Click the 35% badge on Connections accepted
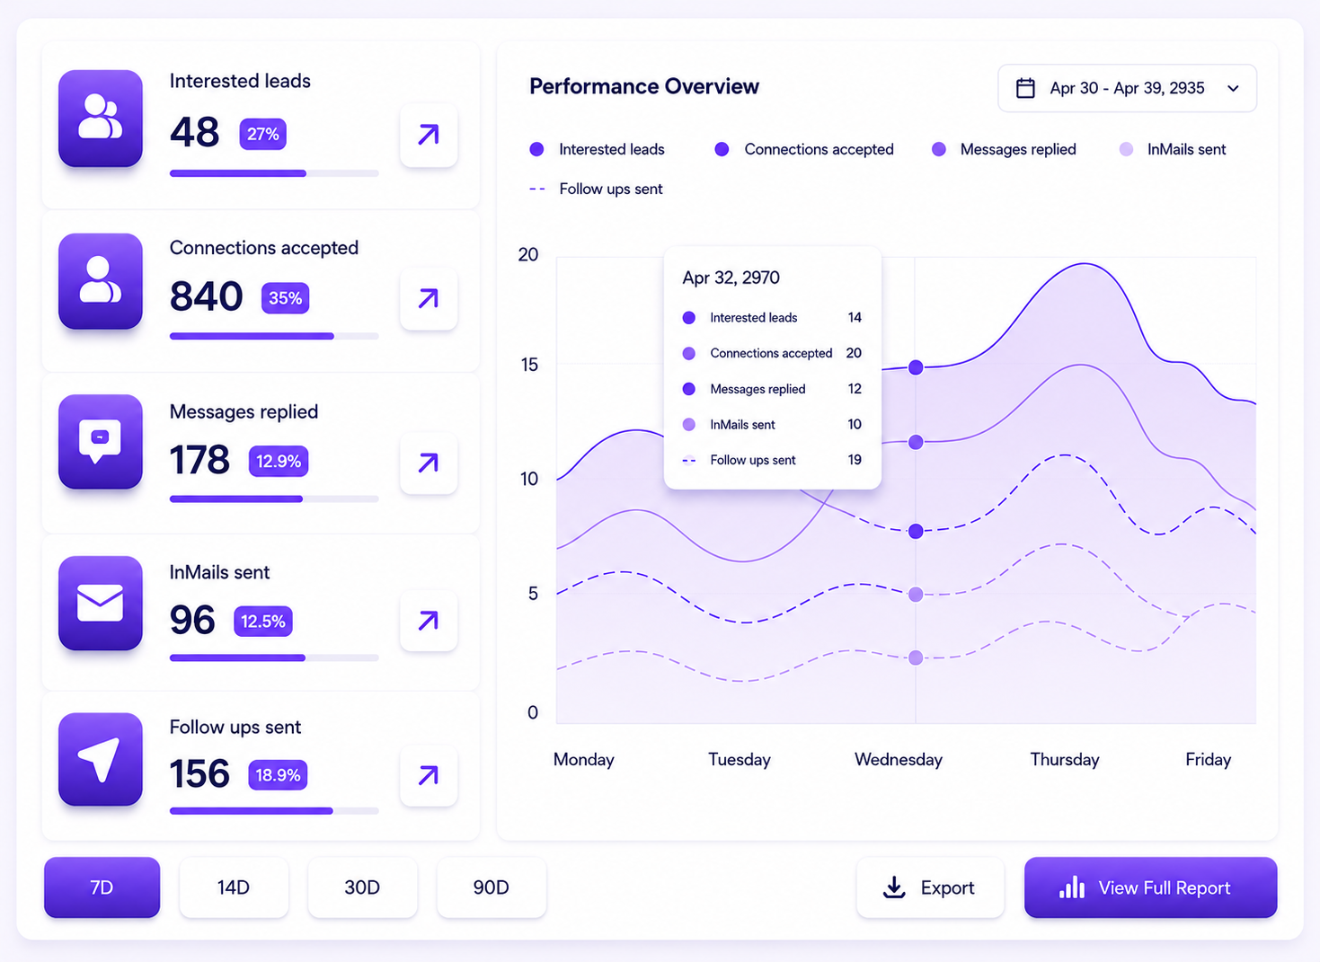Viewport: 1320px width, 962px height. click(286, 298)
